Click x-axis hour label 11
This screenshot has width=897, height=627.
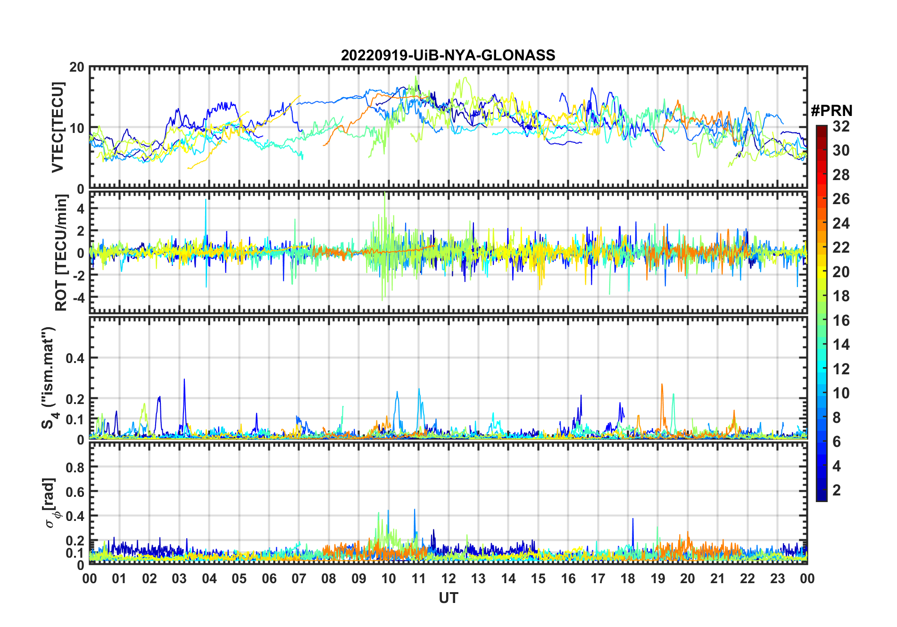tap(418, 578)
